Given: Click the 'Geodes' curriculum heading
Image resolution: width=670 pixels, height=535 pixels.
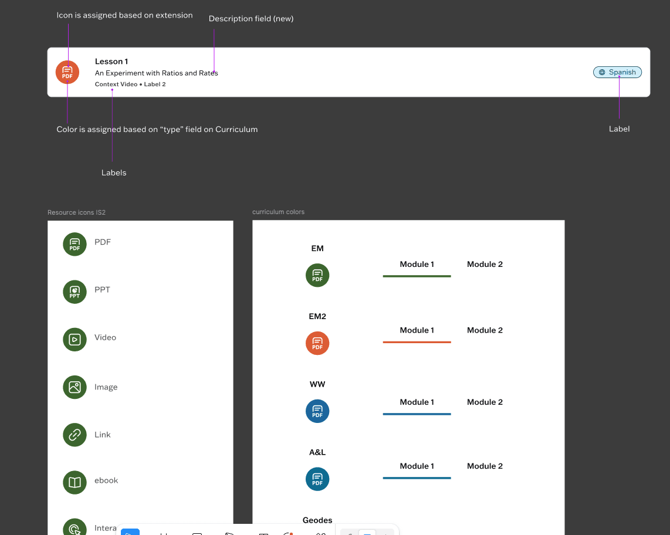Looking at the screenshot, I should (317, 520).
